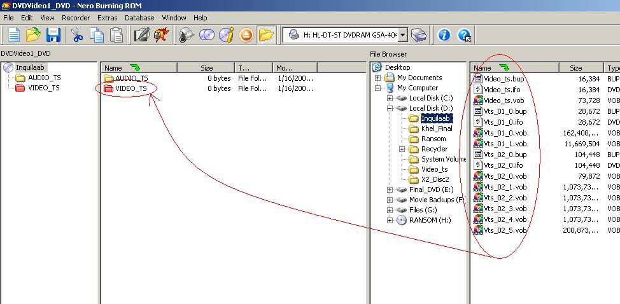Image resolution: width=620 pixels, height=304 pixels.
Task: Expand My Documents node
Action: (x=377, y=78)
